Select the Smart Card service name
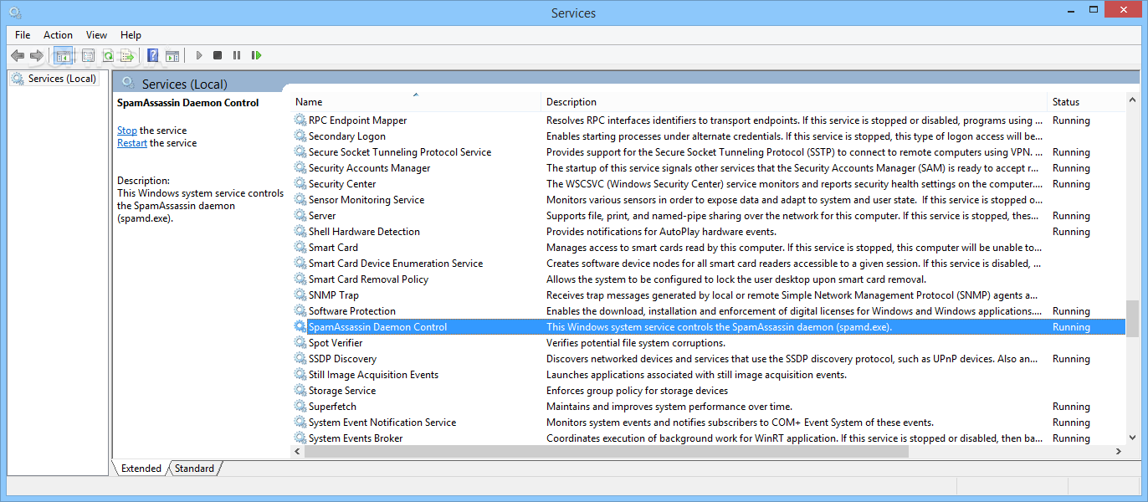 [333, 248]
